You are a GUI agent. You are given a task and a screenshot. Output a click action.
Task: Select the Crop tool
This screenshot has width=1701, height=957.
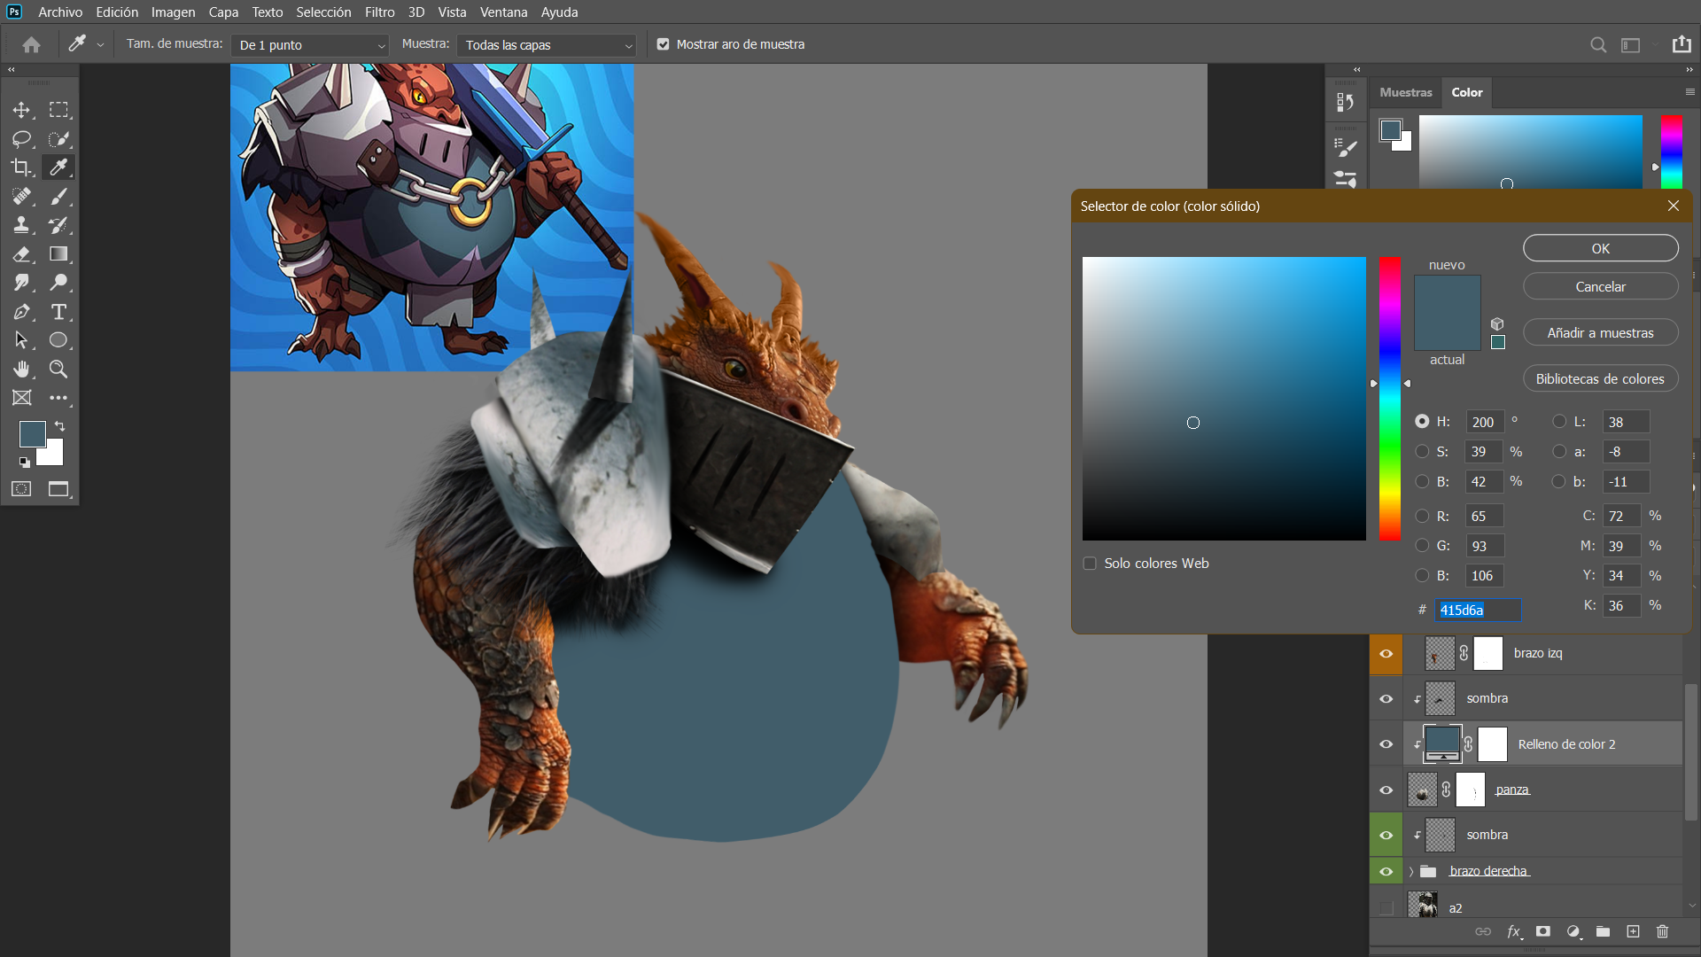(21, 167)
